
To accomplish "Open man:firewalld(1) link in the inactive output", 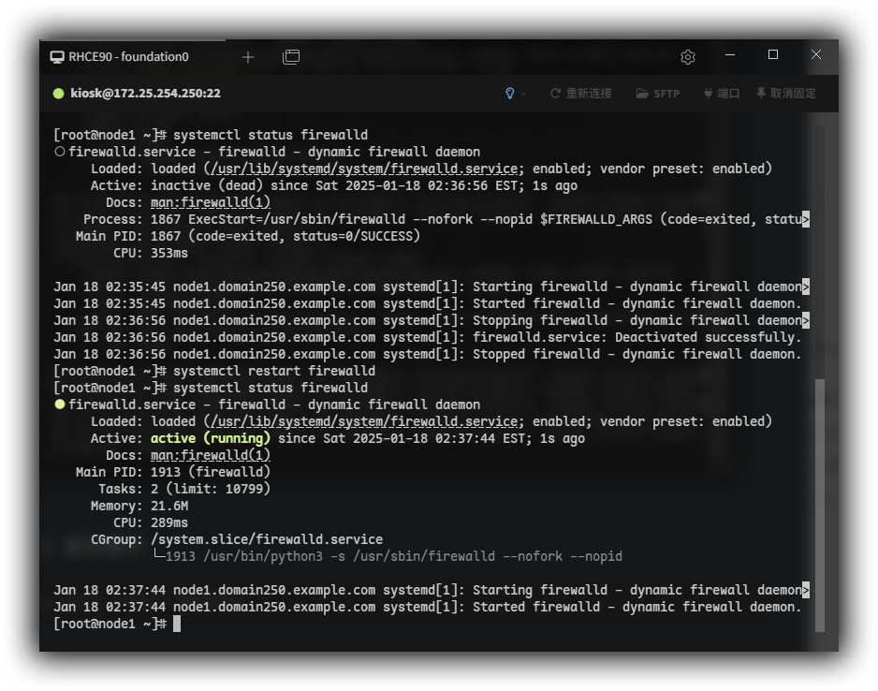I will point(210,202).
